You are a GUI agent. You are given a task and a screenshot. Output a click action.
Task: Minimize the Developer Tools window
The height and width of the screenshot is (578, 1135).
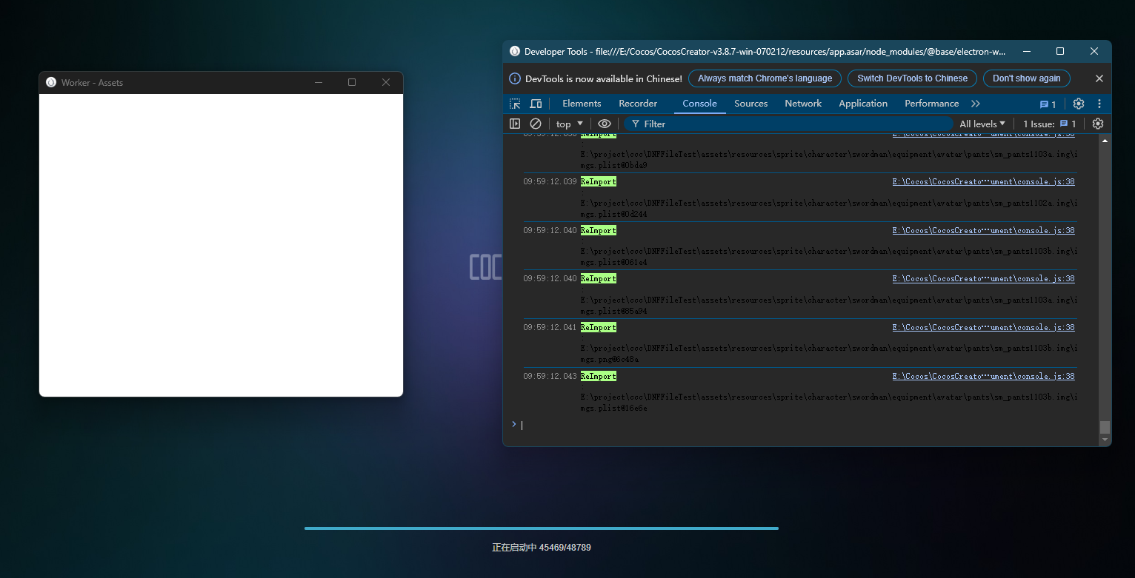point(1026,51)
